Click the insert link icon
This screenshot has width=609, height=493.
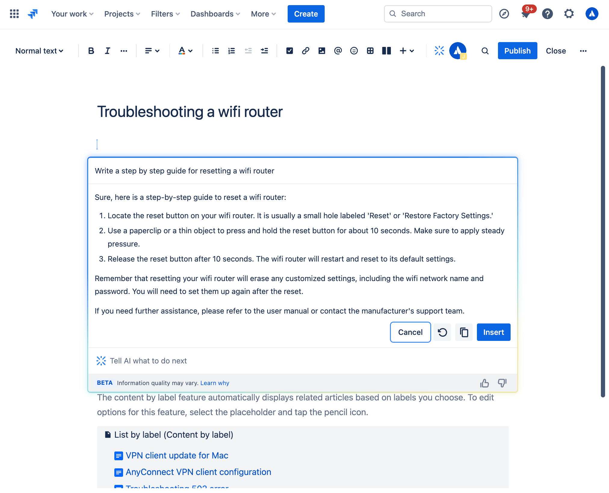click(305, 50)
